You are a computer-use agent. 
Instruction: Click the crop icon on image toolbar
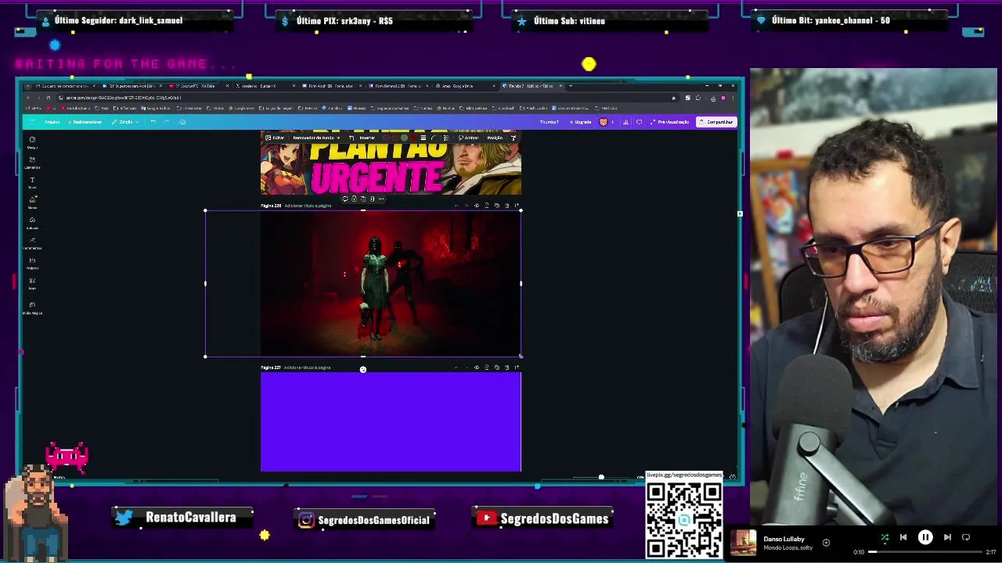(351, 138)
